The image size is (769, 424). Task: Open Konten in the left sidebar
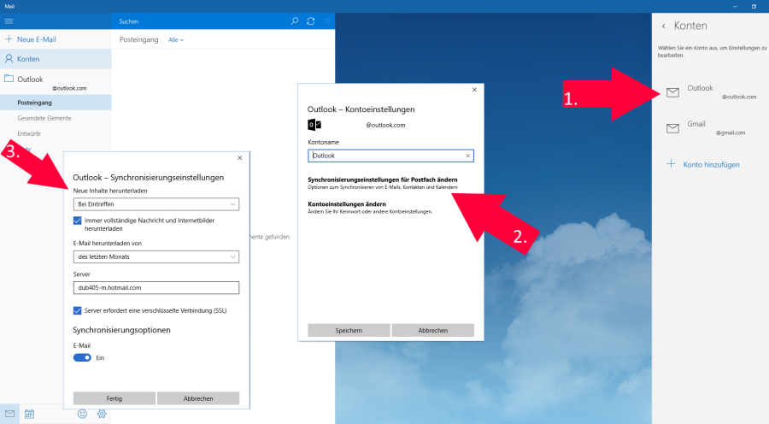[x=56, y=59]
